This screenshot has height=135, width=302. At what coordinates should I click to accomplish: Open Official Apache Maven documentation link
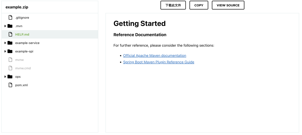[x=155, y=56]
